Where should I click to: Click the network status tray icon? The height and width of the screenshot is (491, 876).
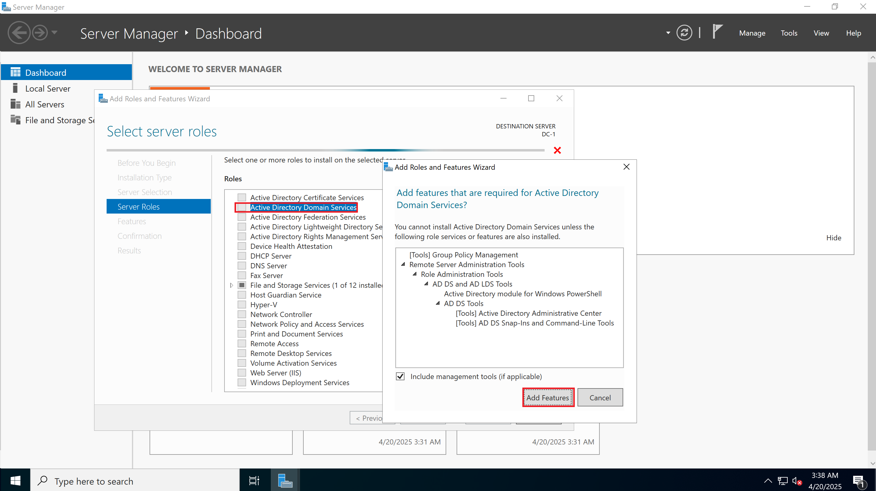782,480
